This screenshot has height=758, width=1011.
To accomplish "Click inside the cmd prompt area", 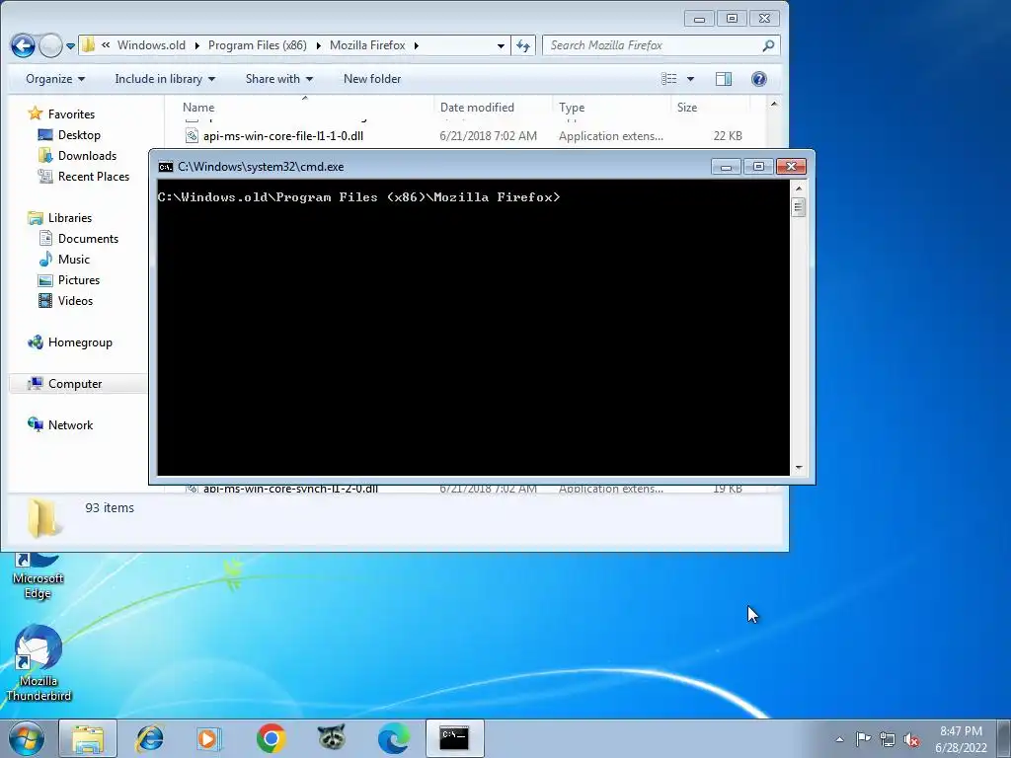I will 473,328.
